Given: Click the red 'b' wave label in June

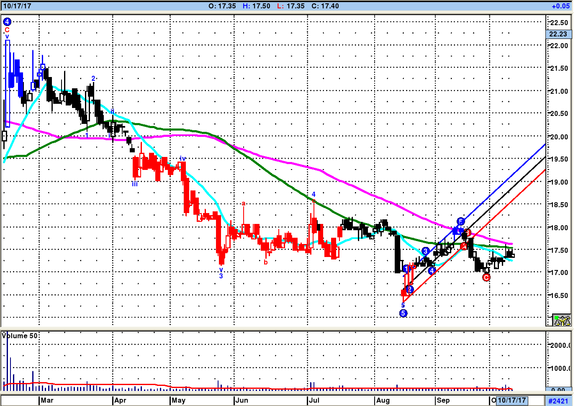Looking at the screenshot, I should coord(266,262).
